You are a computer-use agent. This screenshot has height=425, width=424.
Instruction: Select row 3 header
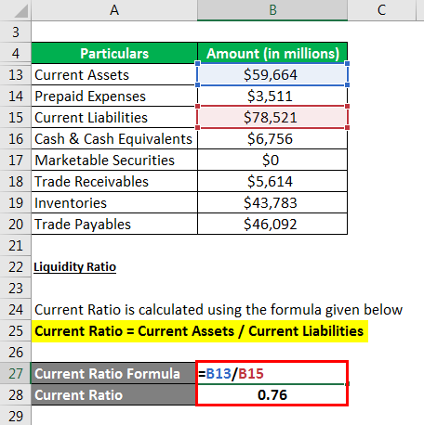click(x=16, y=32)
